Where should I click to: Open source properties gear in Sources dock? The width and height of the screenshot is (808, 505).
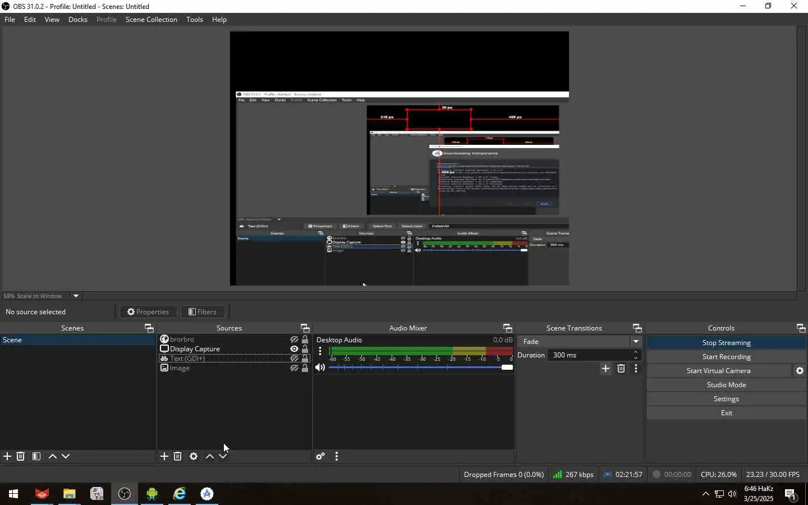(x=194, y=456)
